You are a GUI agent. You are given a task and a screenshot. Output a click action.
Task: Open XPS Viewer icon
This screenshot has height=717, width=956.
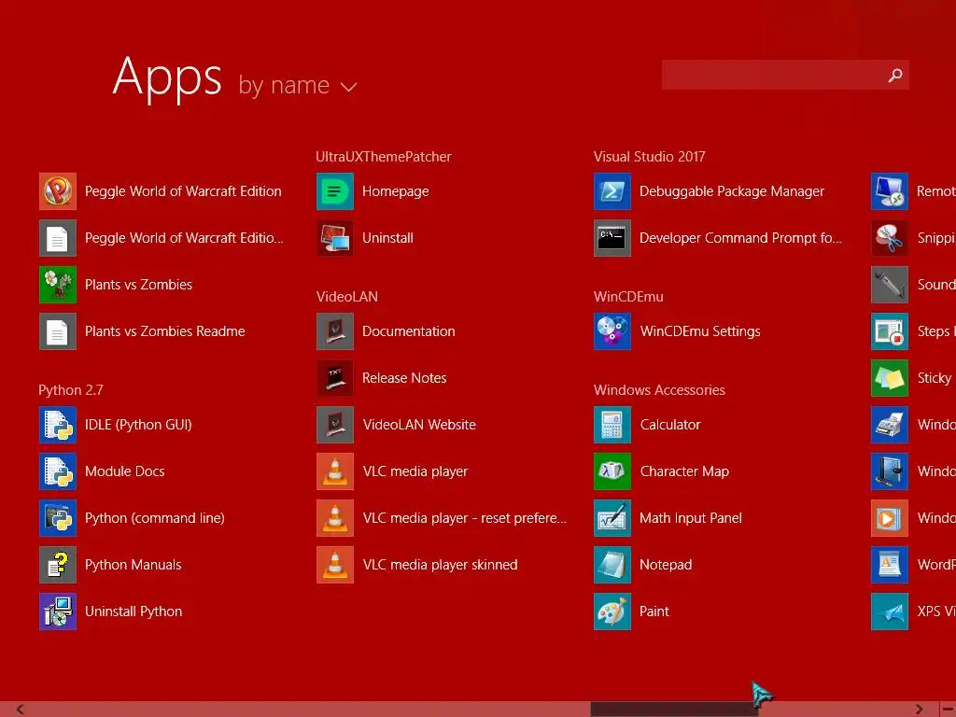[890, 612]
